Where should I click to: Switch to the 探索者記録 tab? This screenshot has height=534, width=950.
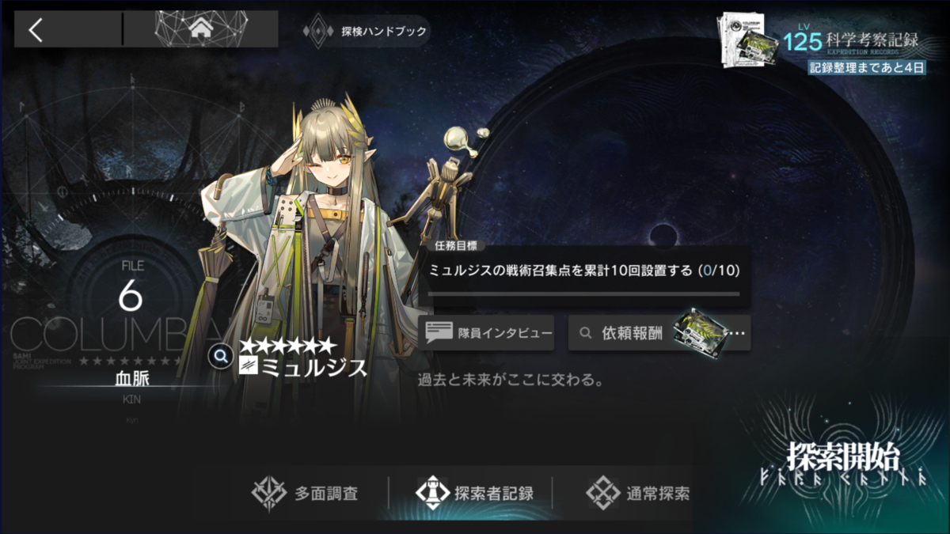click(473, 494)
